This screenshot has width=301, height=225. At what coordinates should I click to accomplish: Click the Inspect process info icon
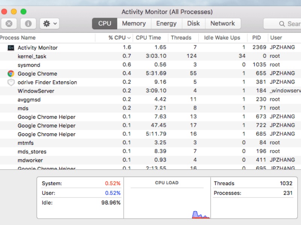(28, 24)
